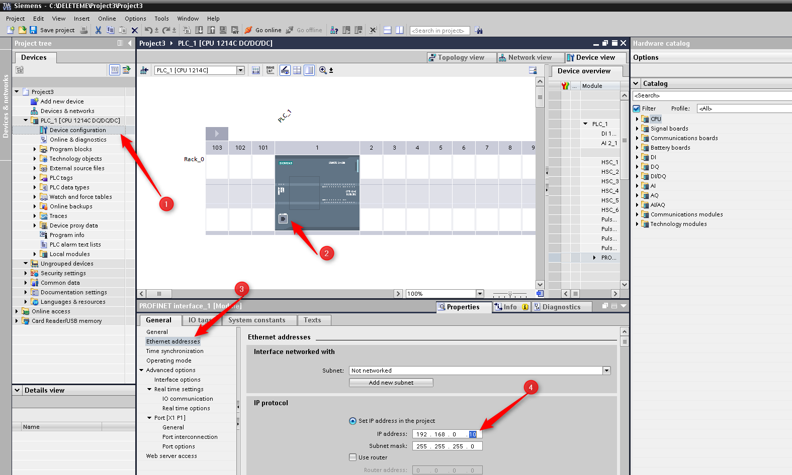Split the editor space horizontally
The height and width of the screenshot is (475, 792).
click(388, 30)
